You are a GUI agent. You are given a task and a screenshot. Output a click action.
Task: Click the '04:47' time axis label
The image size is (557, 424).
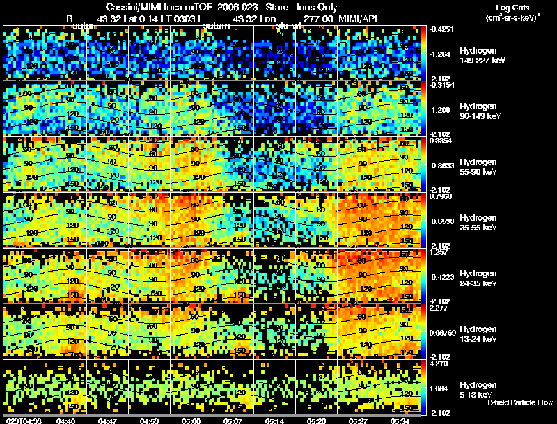point(107,421)
